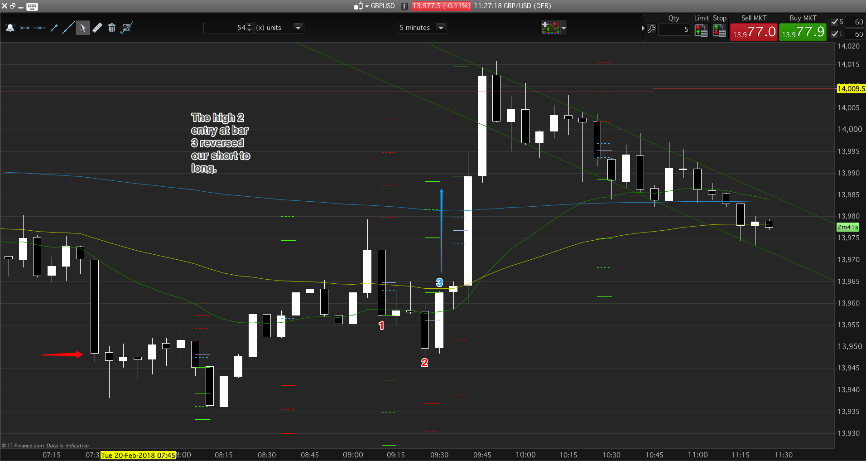Image resolution: width=866 pixels, height=461 pixels.
Task: Open trading settings wrench icon
Action: 652,29
